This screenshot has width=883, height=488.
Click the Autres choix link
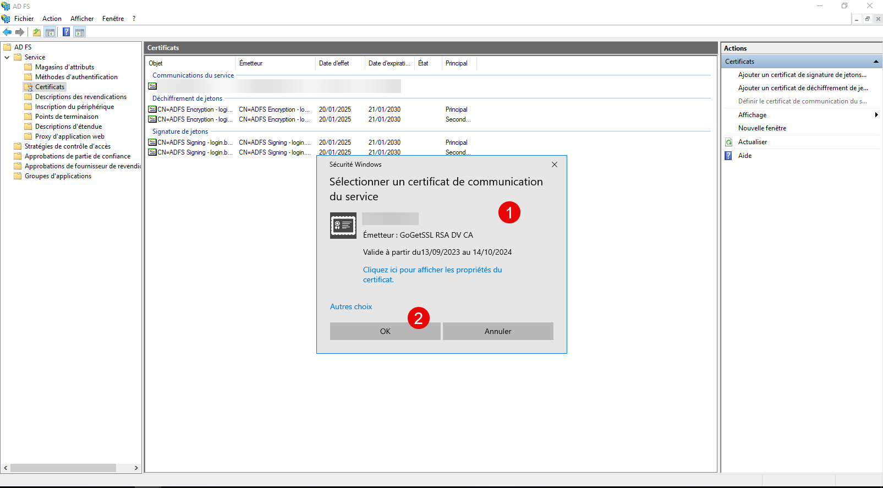(x=351, y=306)
